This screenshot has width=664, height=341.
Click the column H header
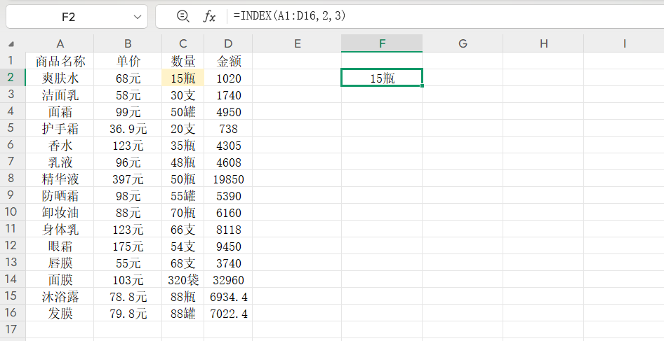[x=543, y=43]
